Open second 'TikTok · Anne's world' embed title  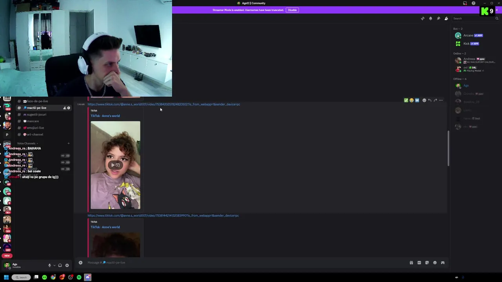(x=105, y=227)
